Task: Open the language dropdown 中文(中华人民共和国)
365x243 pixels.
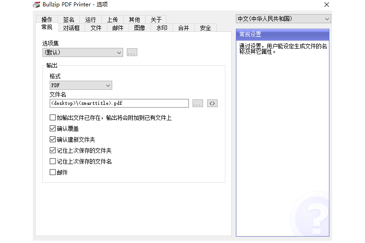Action: [x=283, y=19]
